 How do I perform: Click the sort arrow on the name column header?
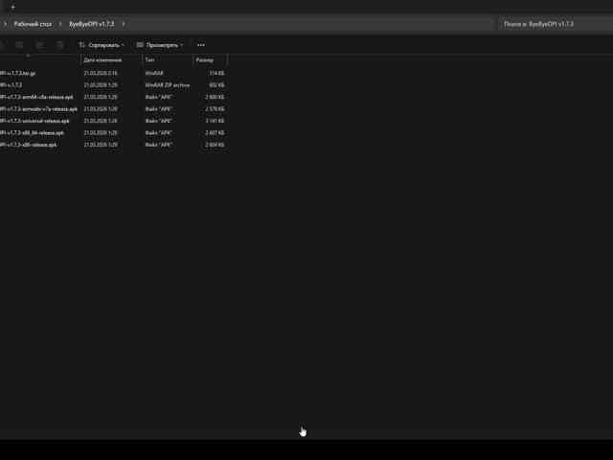[x=28, y=57]
